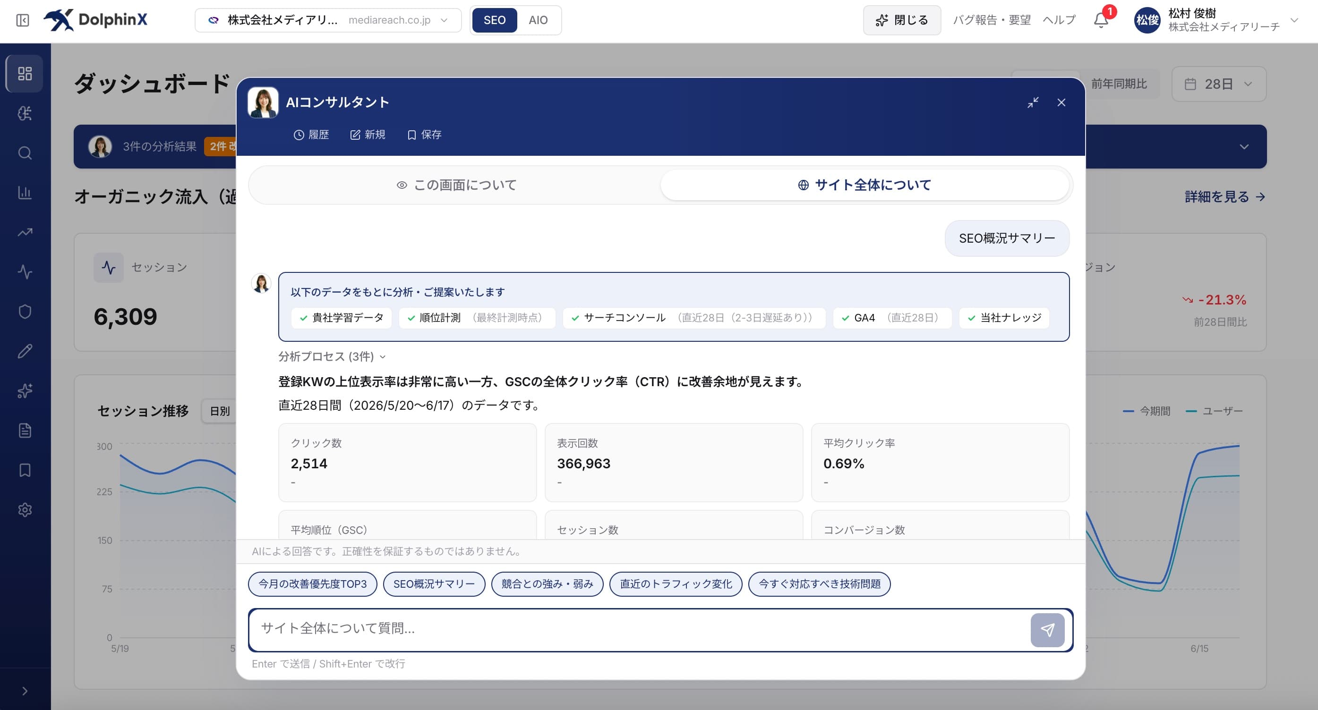Viewport: 1318px width, 710px height.
Task: Shrink the AI consultant window
Action: (1033, 103)
